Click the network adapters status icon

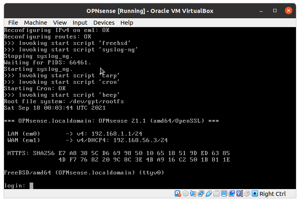pyautogui.click(x=201, y=193)
